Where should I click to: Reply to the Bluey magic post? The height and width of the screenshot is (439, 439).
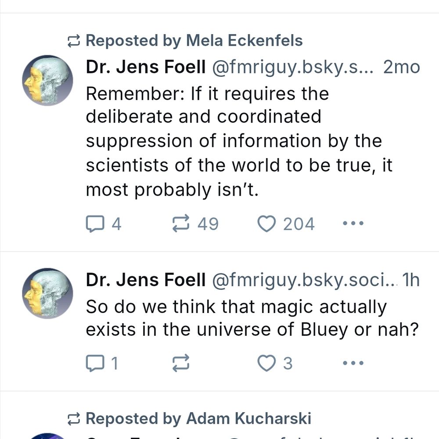pyautogui.click(x=102, y=363)
